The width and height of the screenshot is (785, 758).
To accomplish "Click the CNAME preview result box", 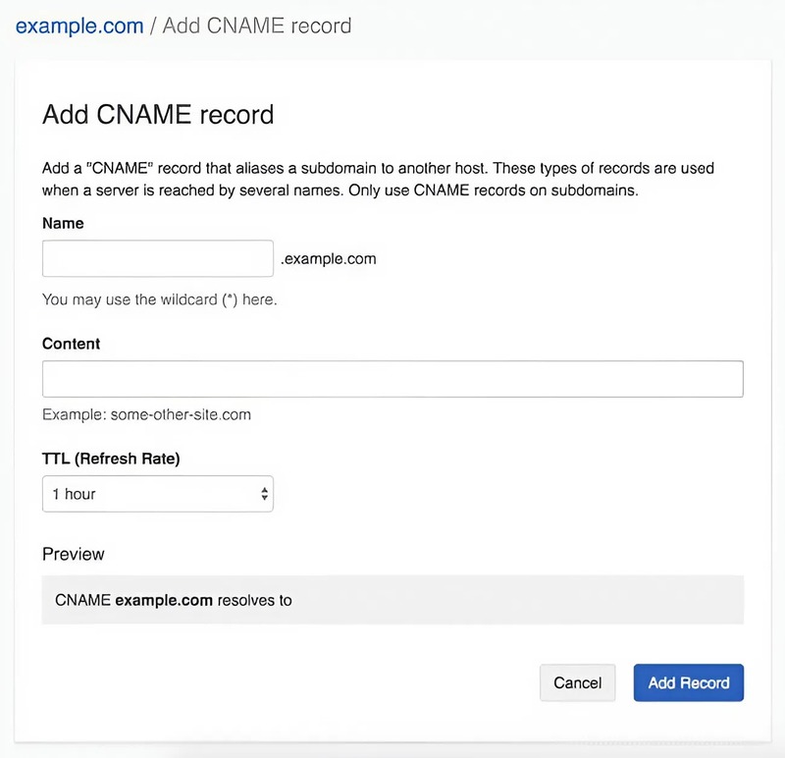I will 392,599.
